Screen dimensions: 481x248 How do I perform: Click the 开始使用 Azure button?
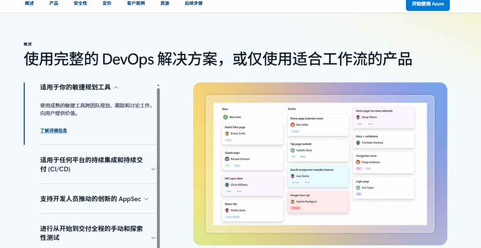[x=427, y=4]
